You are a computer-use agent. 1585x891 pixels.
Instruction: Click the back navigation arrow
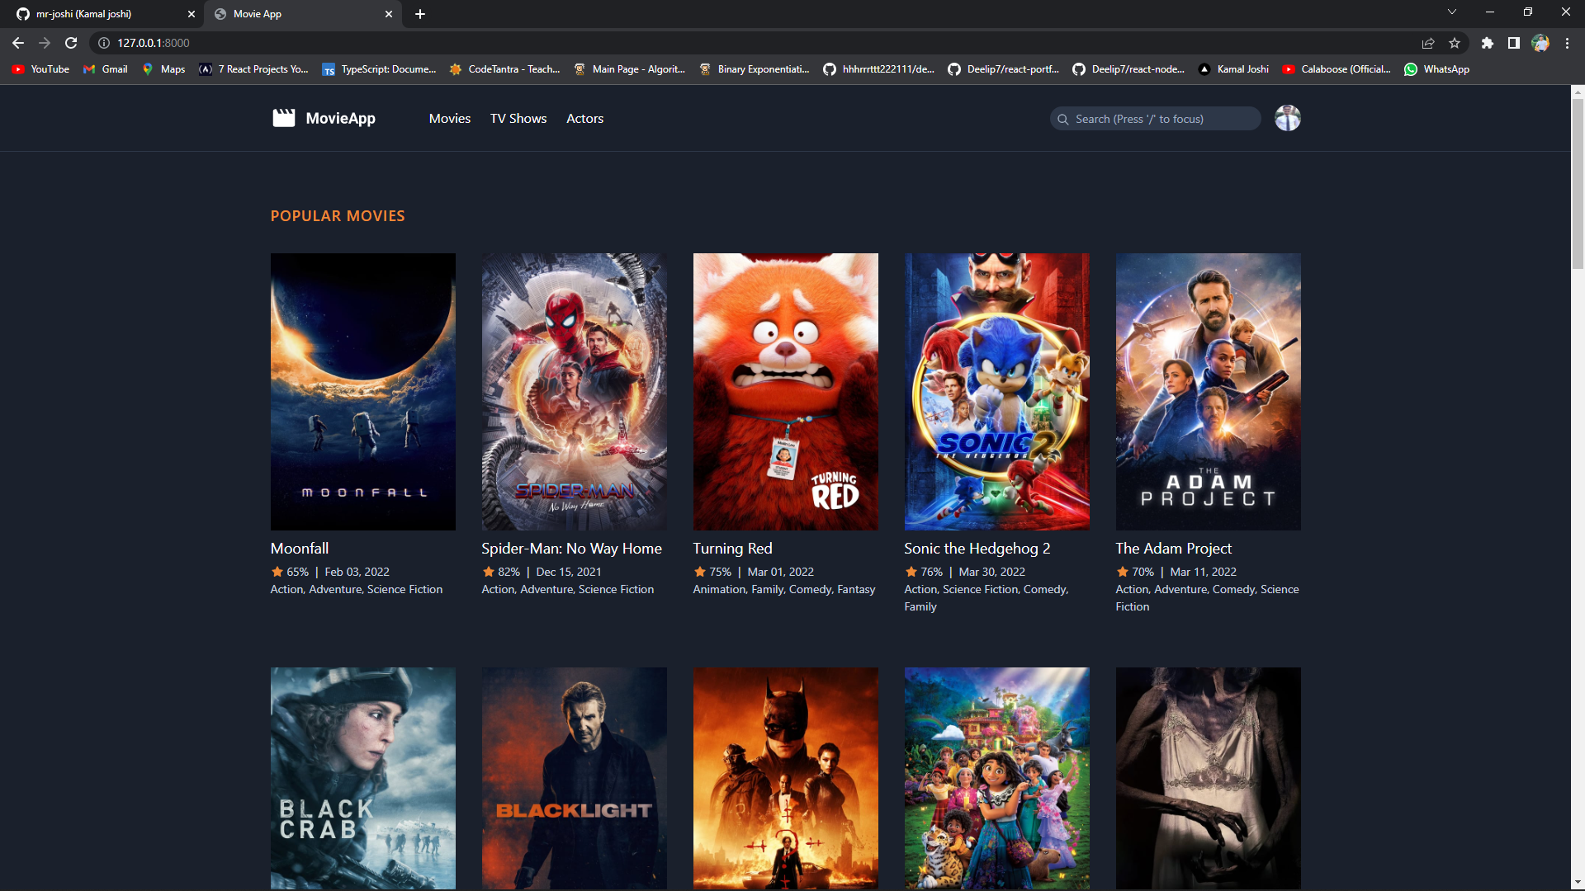tap(17, 43)
